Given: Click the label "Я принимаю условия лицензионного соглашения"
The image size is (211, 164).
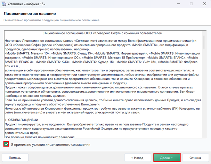Looking at the screenshot, I should pyautogui.click(x=51, y=145).
